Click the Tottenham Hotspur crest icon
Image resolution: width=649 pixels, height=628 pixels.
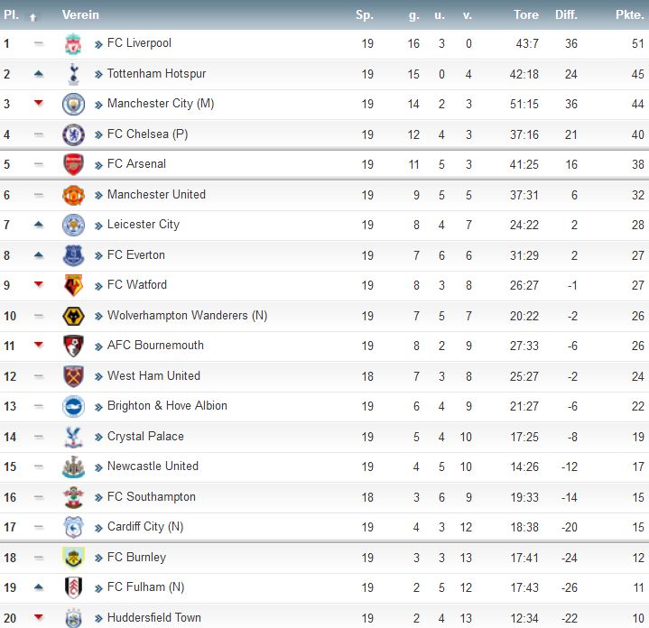[x=73, y=75]
